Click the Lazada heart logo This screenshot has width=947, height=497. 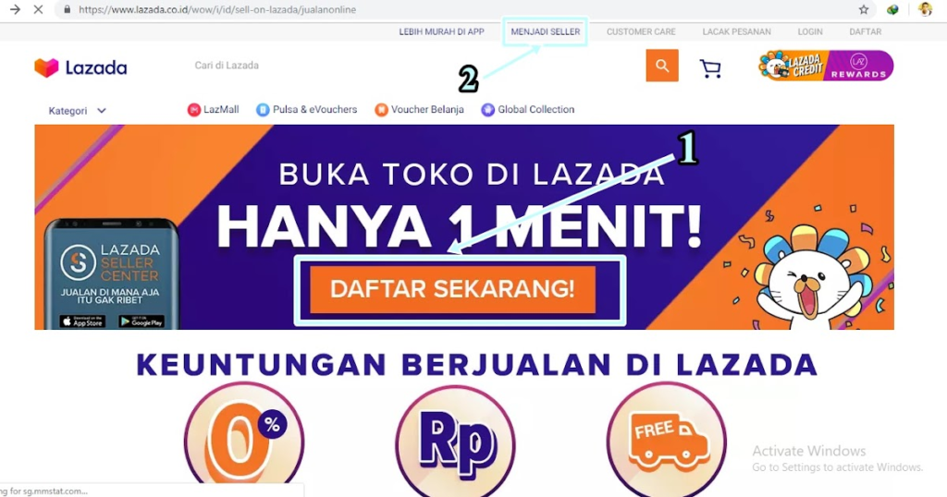(46, 67)
